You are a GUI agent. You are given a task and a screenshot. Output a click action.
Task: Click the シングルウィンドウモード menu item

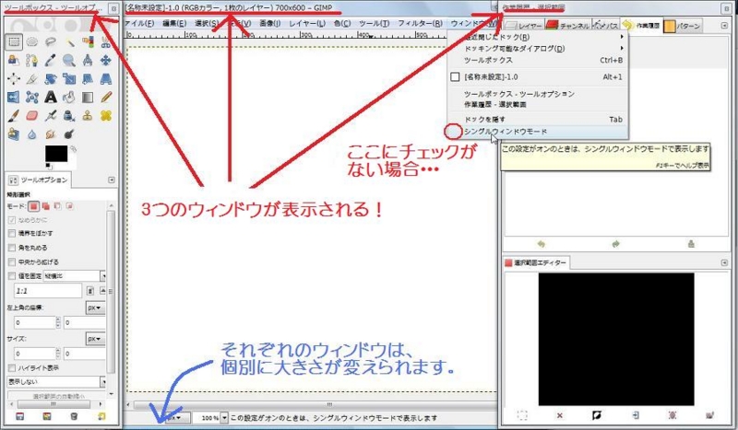pyautogui.click(x=538, y=132)
